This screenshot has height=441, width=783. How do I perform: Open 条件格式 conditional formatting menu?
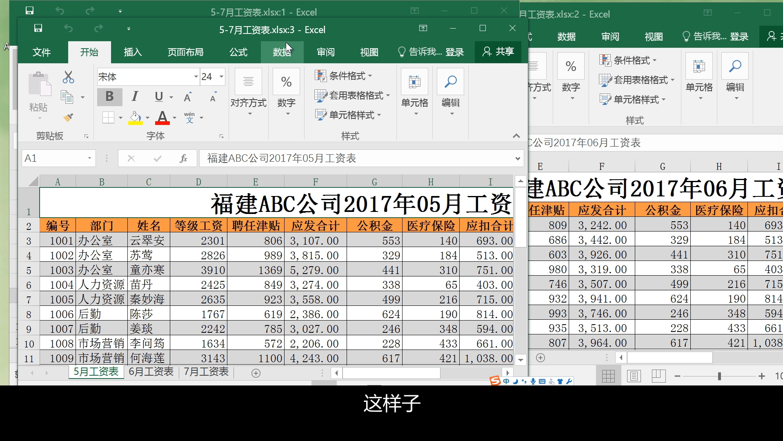pyautogui.click(x=343, y=76)
